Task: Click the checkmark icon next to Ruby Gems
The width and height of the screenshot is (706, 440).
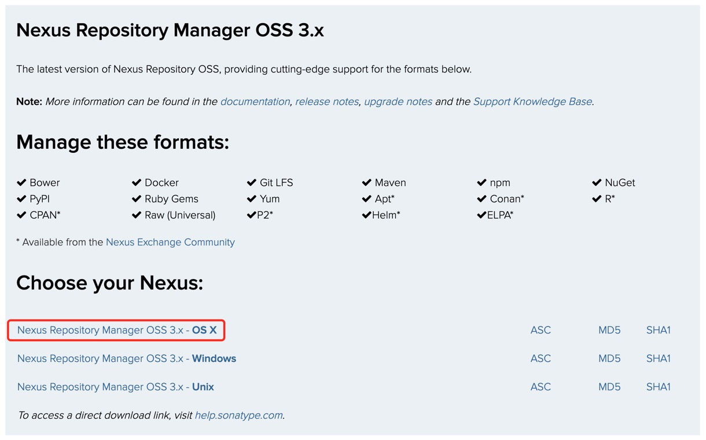Action: coord(137,199)
